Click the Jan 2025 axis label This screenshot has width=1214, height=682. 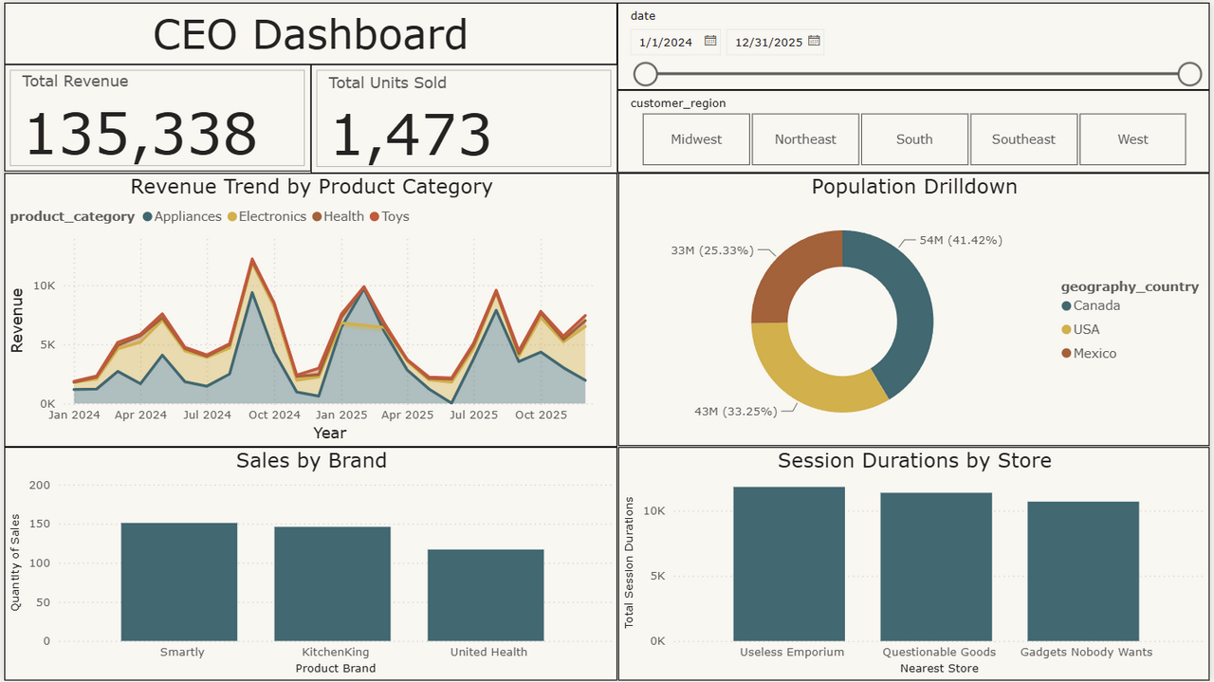(340, 415)
